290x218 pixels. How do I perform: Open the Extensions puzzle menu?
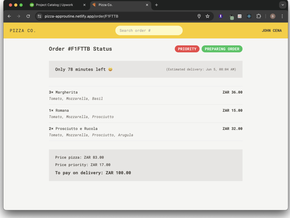pos(259,16)
